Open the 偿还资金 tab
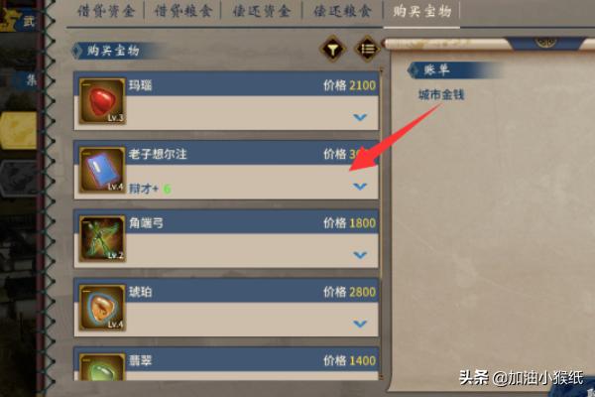The height and width of the screenshot is (397, 595). (x=262, y=11)
